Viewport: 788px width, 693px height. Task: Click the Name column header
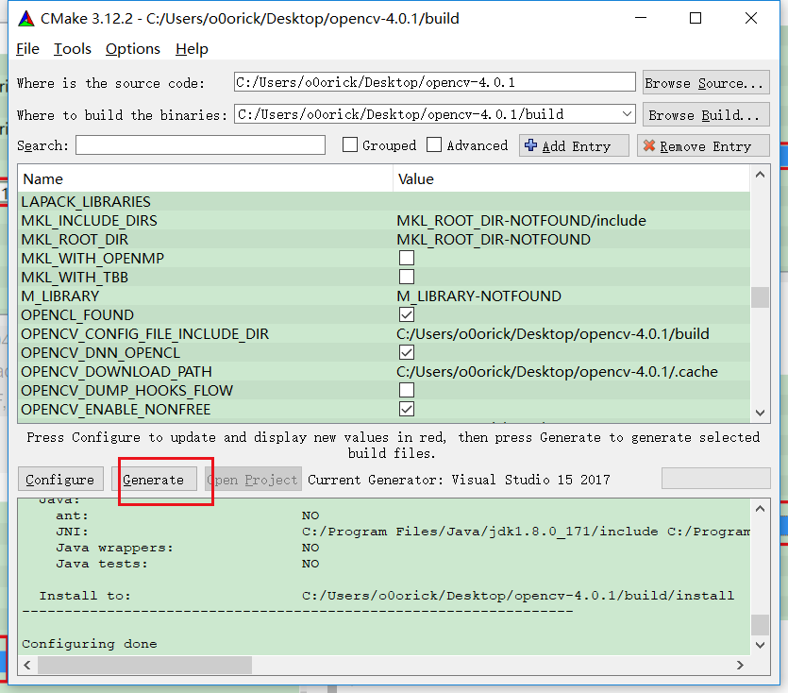click(x=206, y=178)
